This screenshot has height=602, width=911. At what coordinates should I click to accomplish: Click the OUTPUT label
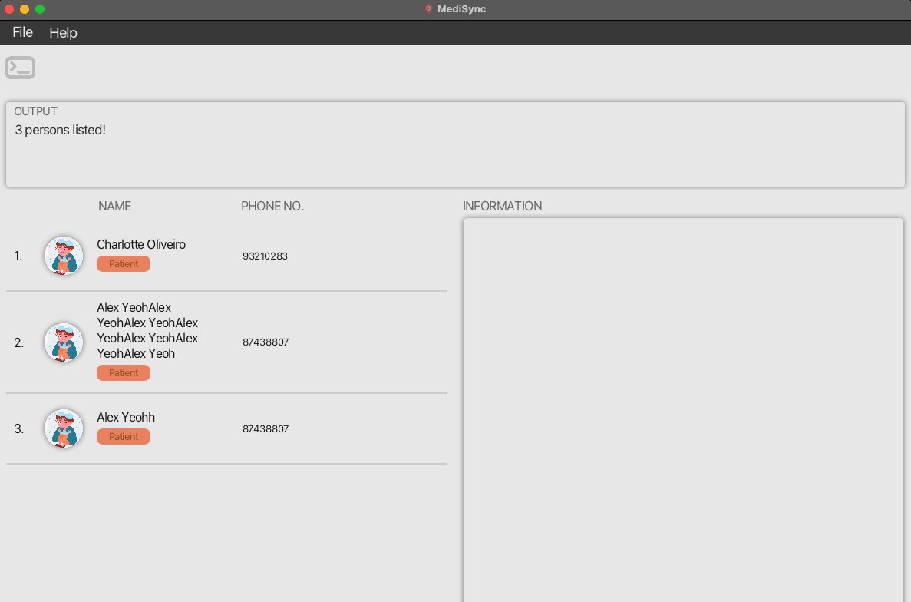click(x=35, y=111)
